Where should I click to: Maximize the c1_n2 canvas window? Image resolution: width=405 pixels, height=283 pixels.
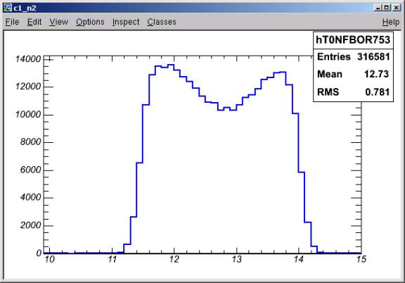click(x=387, y=8)
